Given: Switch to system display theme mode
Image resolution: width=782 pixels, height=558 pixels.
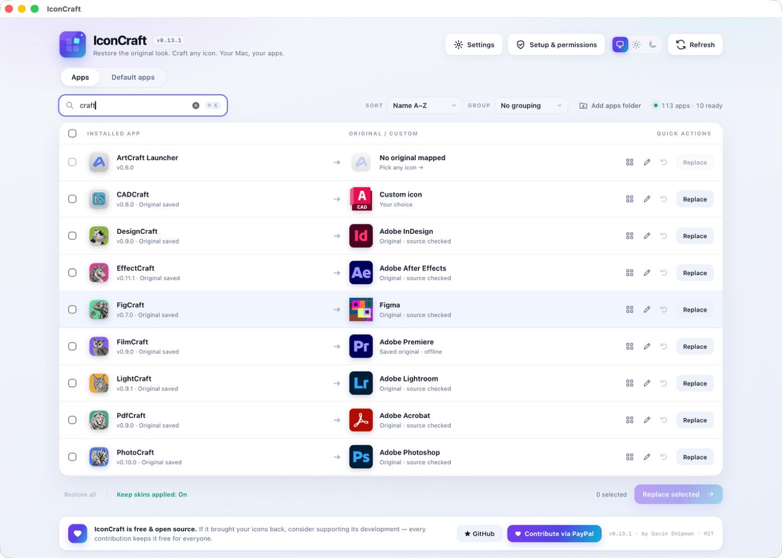Looking at the screenshot, I should [620, 45].
